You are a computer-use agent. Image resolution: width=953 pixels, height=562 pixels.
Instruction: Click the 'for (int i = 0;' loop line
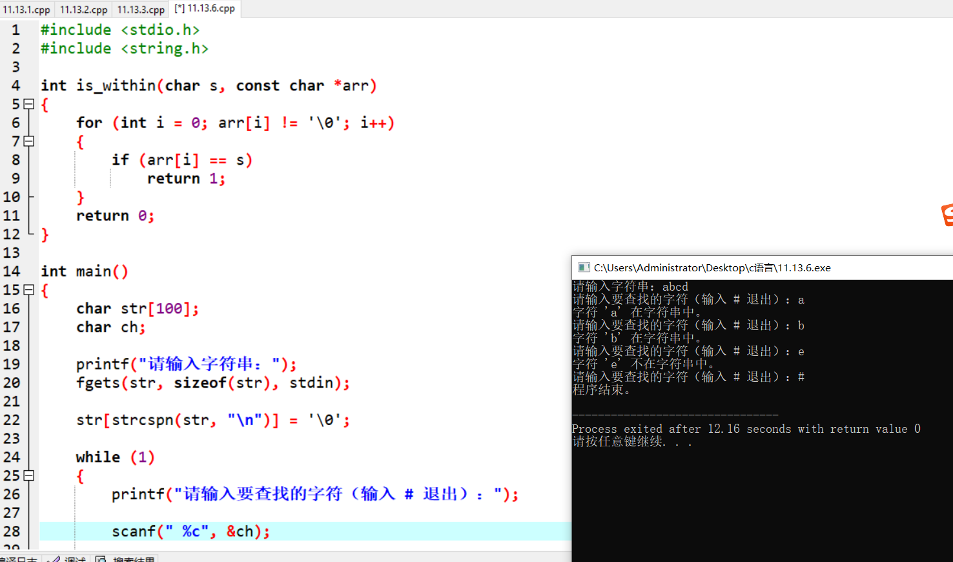click(x=235, y=123)
